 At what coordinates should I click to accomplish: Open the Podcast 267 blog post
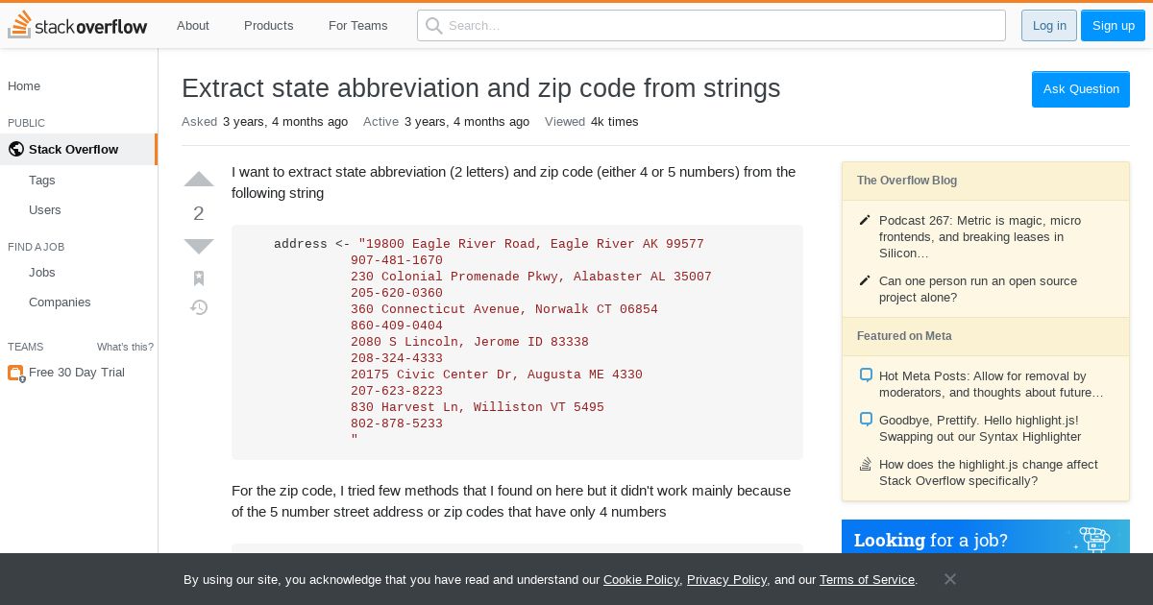(x=979, y=236)
